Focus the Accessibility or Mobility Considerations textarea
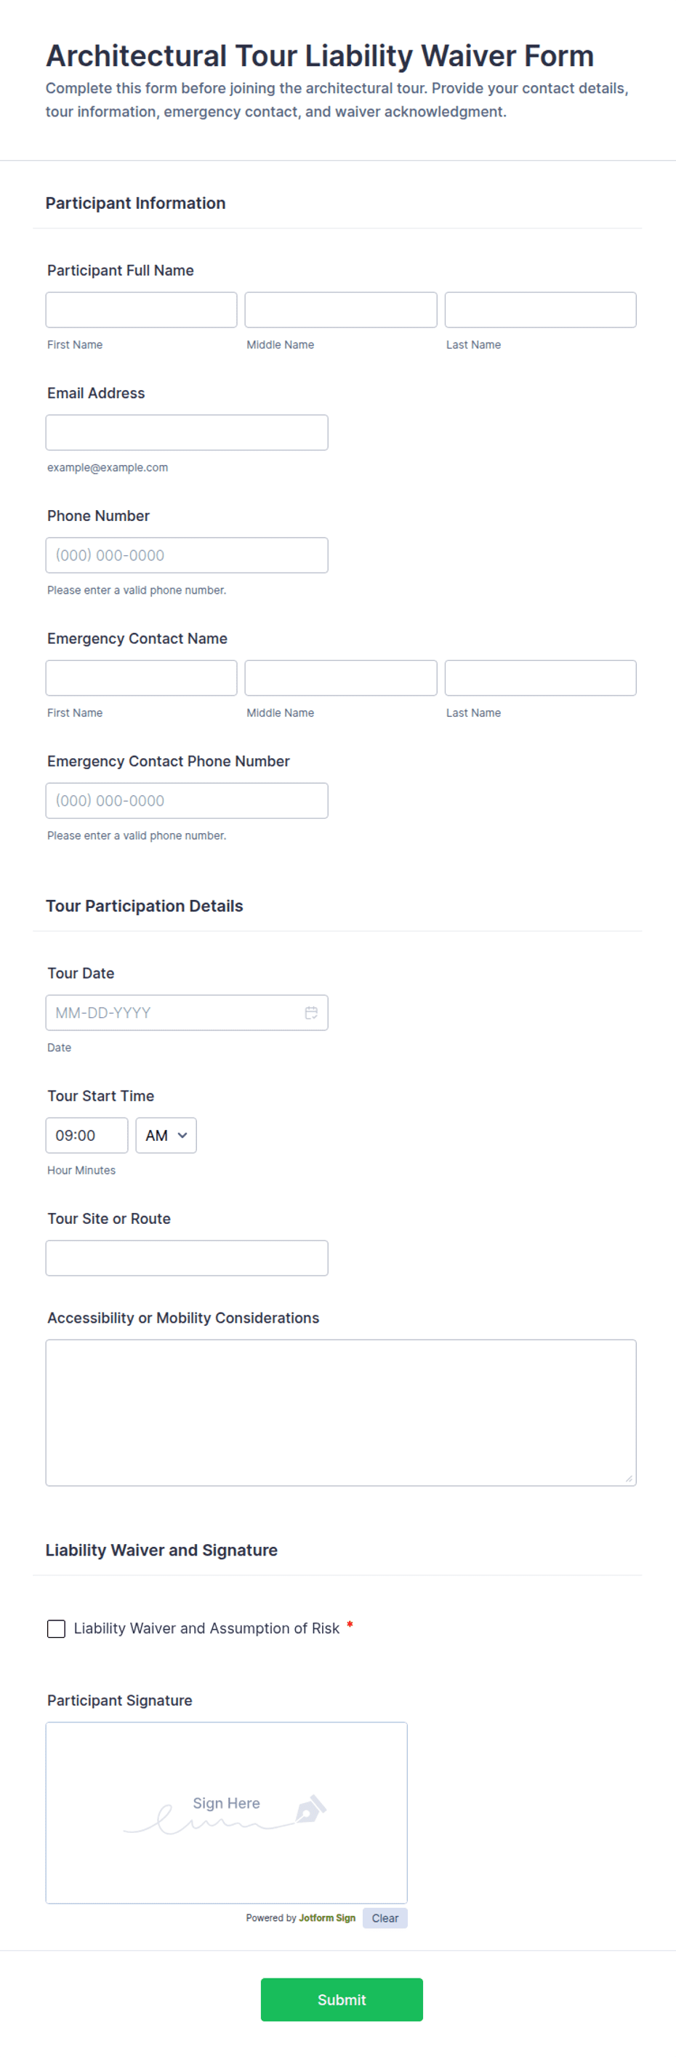676x2057 pixels. (x=341, y=1412)
